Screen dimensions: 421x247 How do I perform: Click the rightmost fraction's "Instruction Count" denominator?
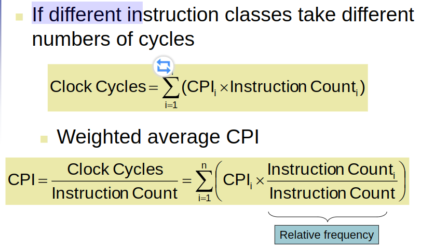click(332, 193)
